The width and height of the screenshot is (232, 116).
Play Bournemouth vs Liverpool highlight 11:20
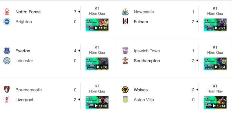97,103
